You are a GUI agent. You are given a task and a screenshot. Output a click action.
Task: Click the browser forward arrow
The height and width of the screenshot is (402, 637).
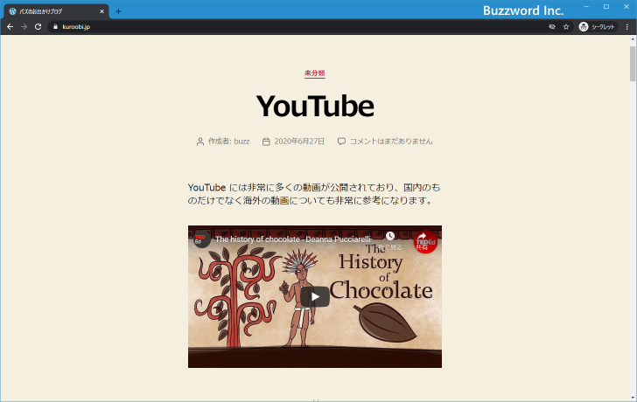[x=24, y=27]
